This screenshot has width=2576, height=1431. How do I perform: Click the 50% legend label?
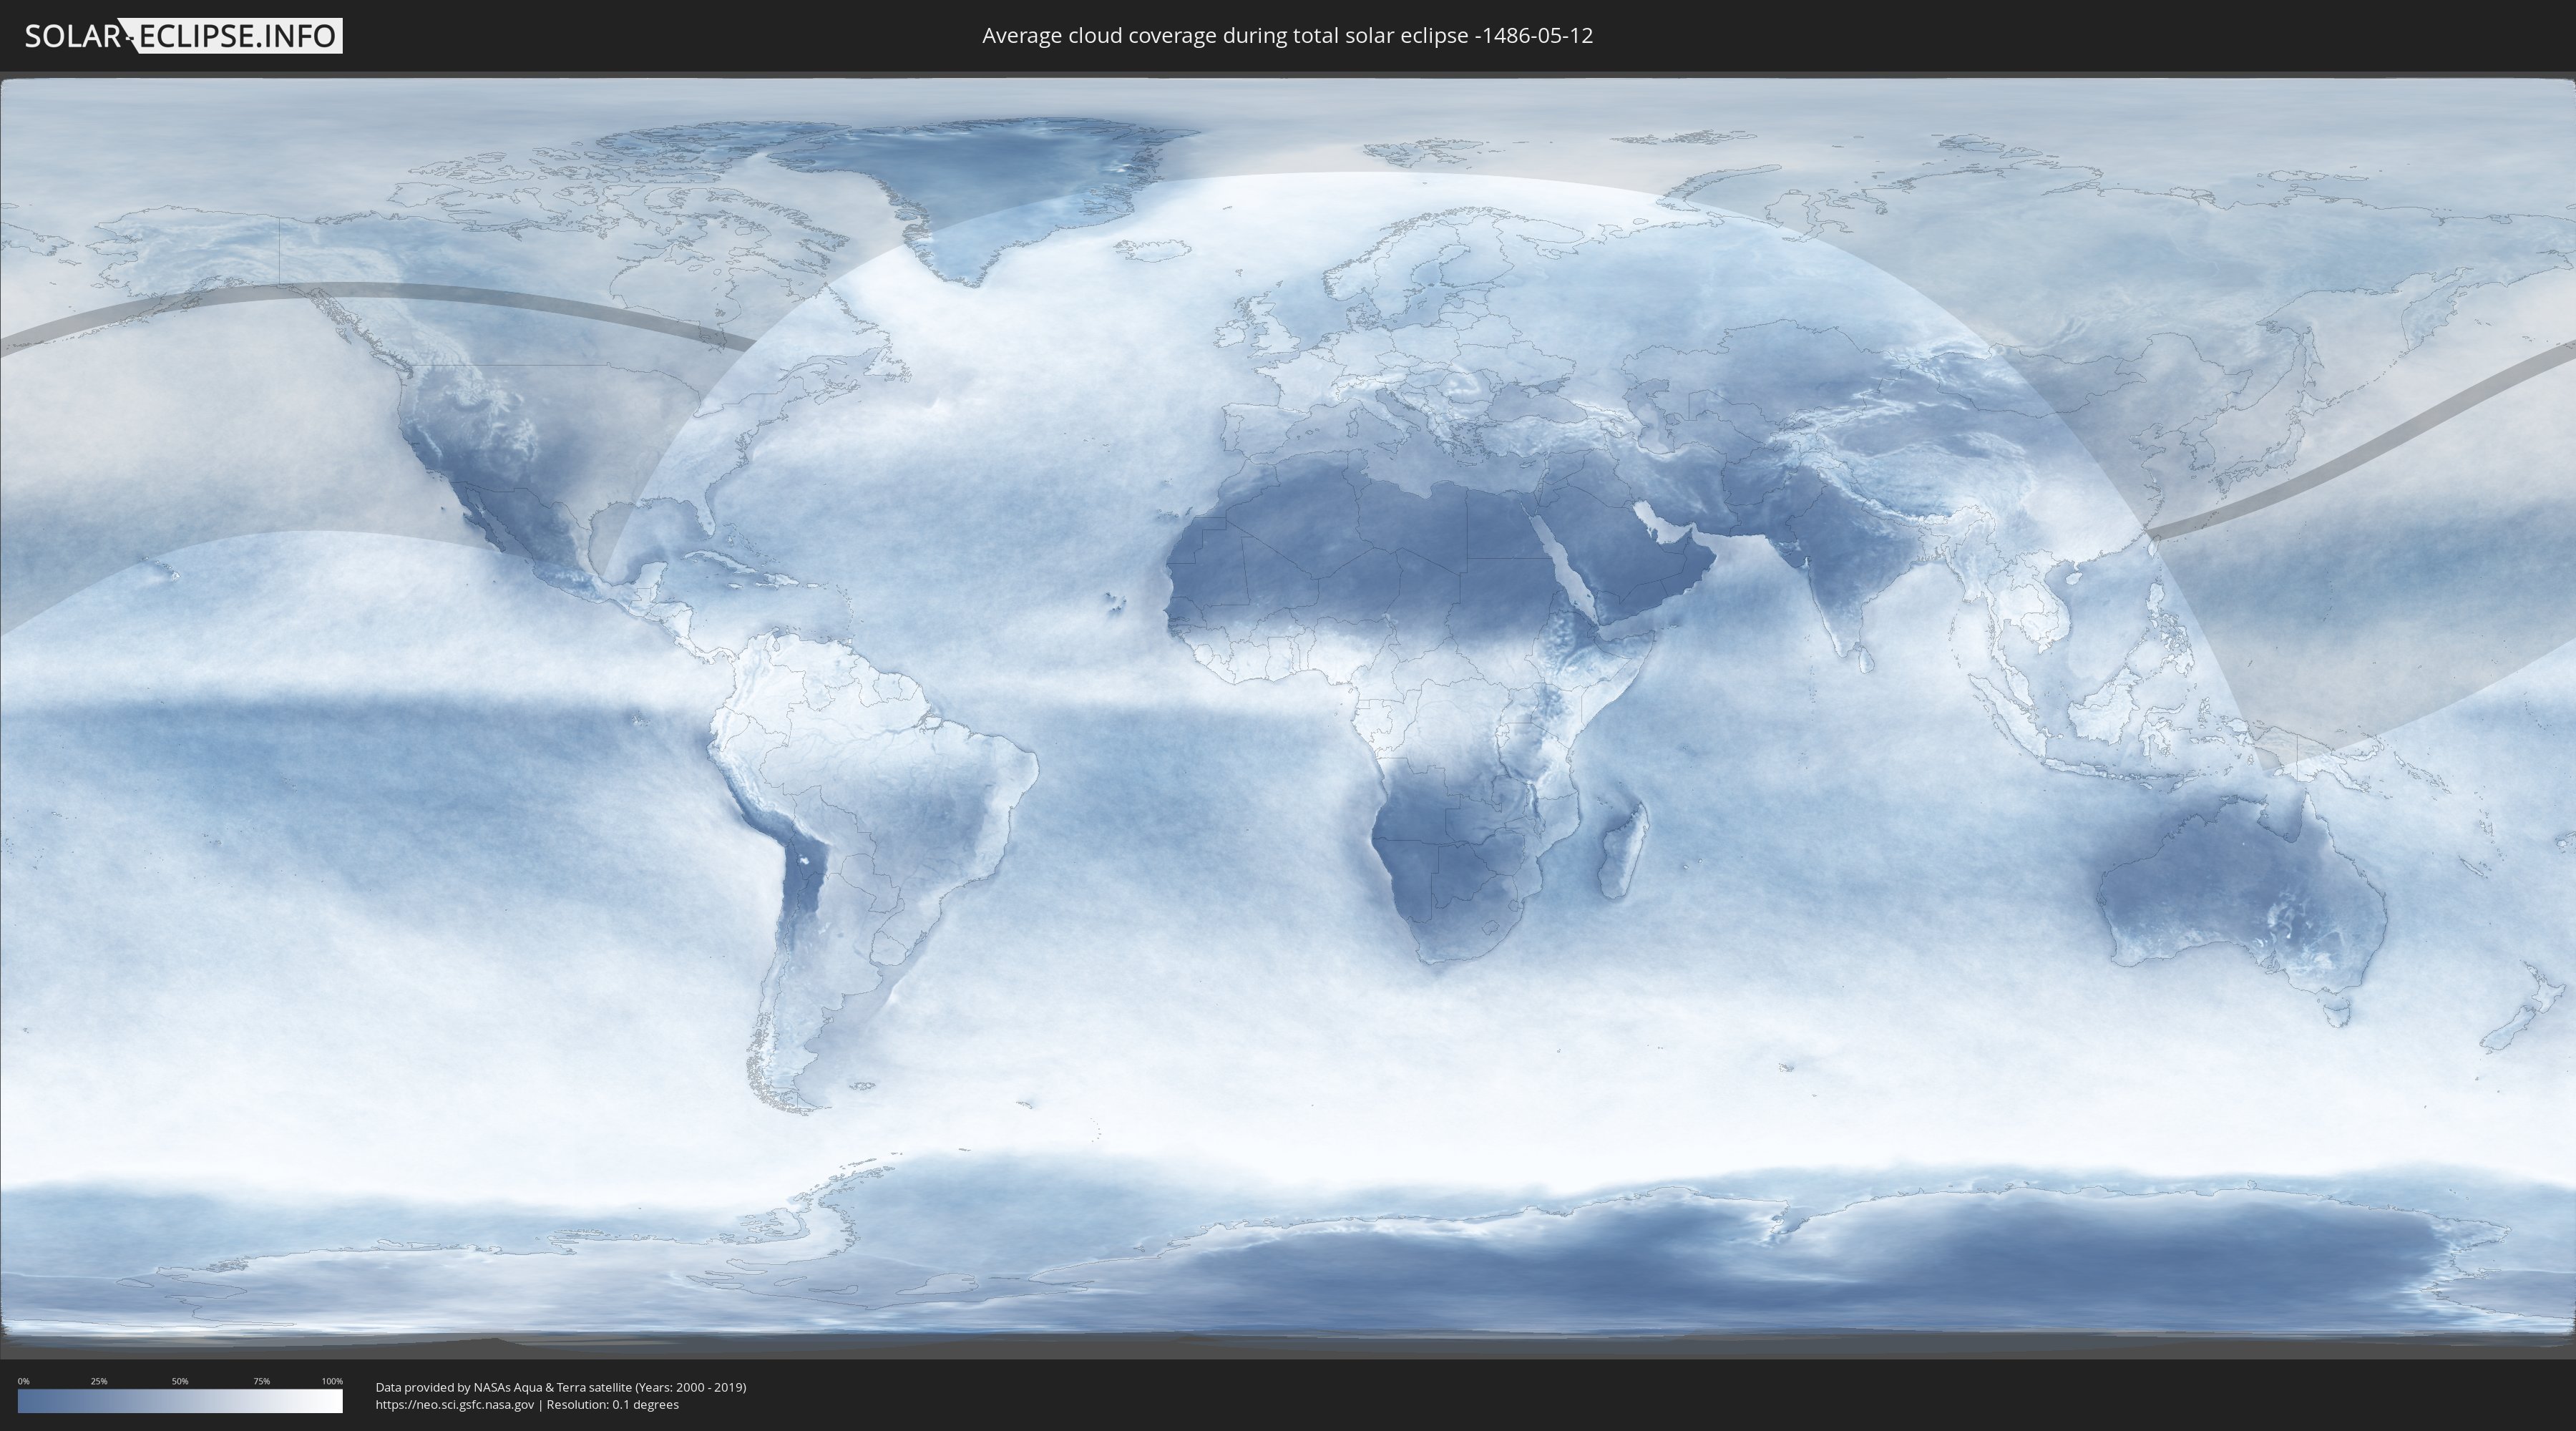(180, 1381)
